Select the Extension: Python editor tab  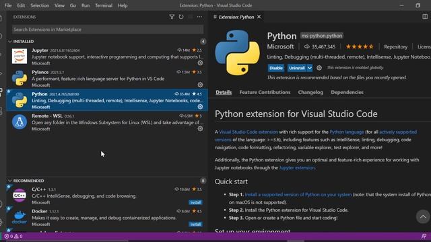pos(236,17)
